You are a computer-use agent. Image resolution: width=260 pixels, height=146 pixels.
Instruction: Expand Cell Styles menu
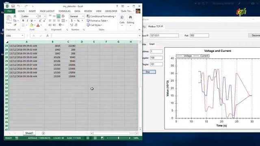coord(94,25)
